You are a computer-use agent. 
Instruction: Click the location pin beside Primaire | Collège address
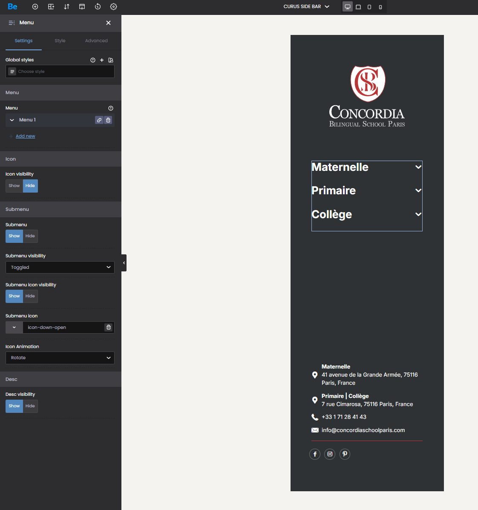[x=315, y=400]
